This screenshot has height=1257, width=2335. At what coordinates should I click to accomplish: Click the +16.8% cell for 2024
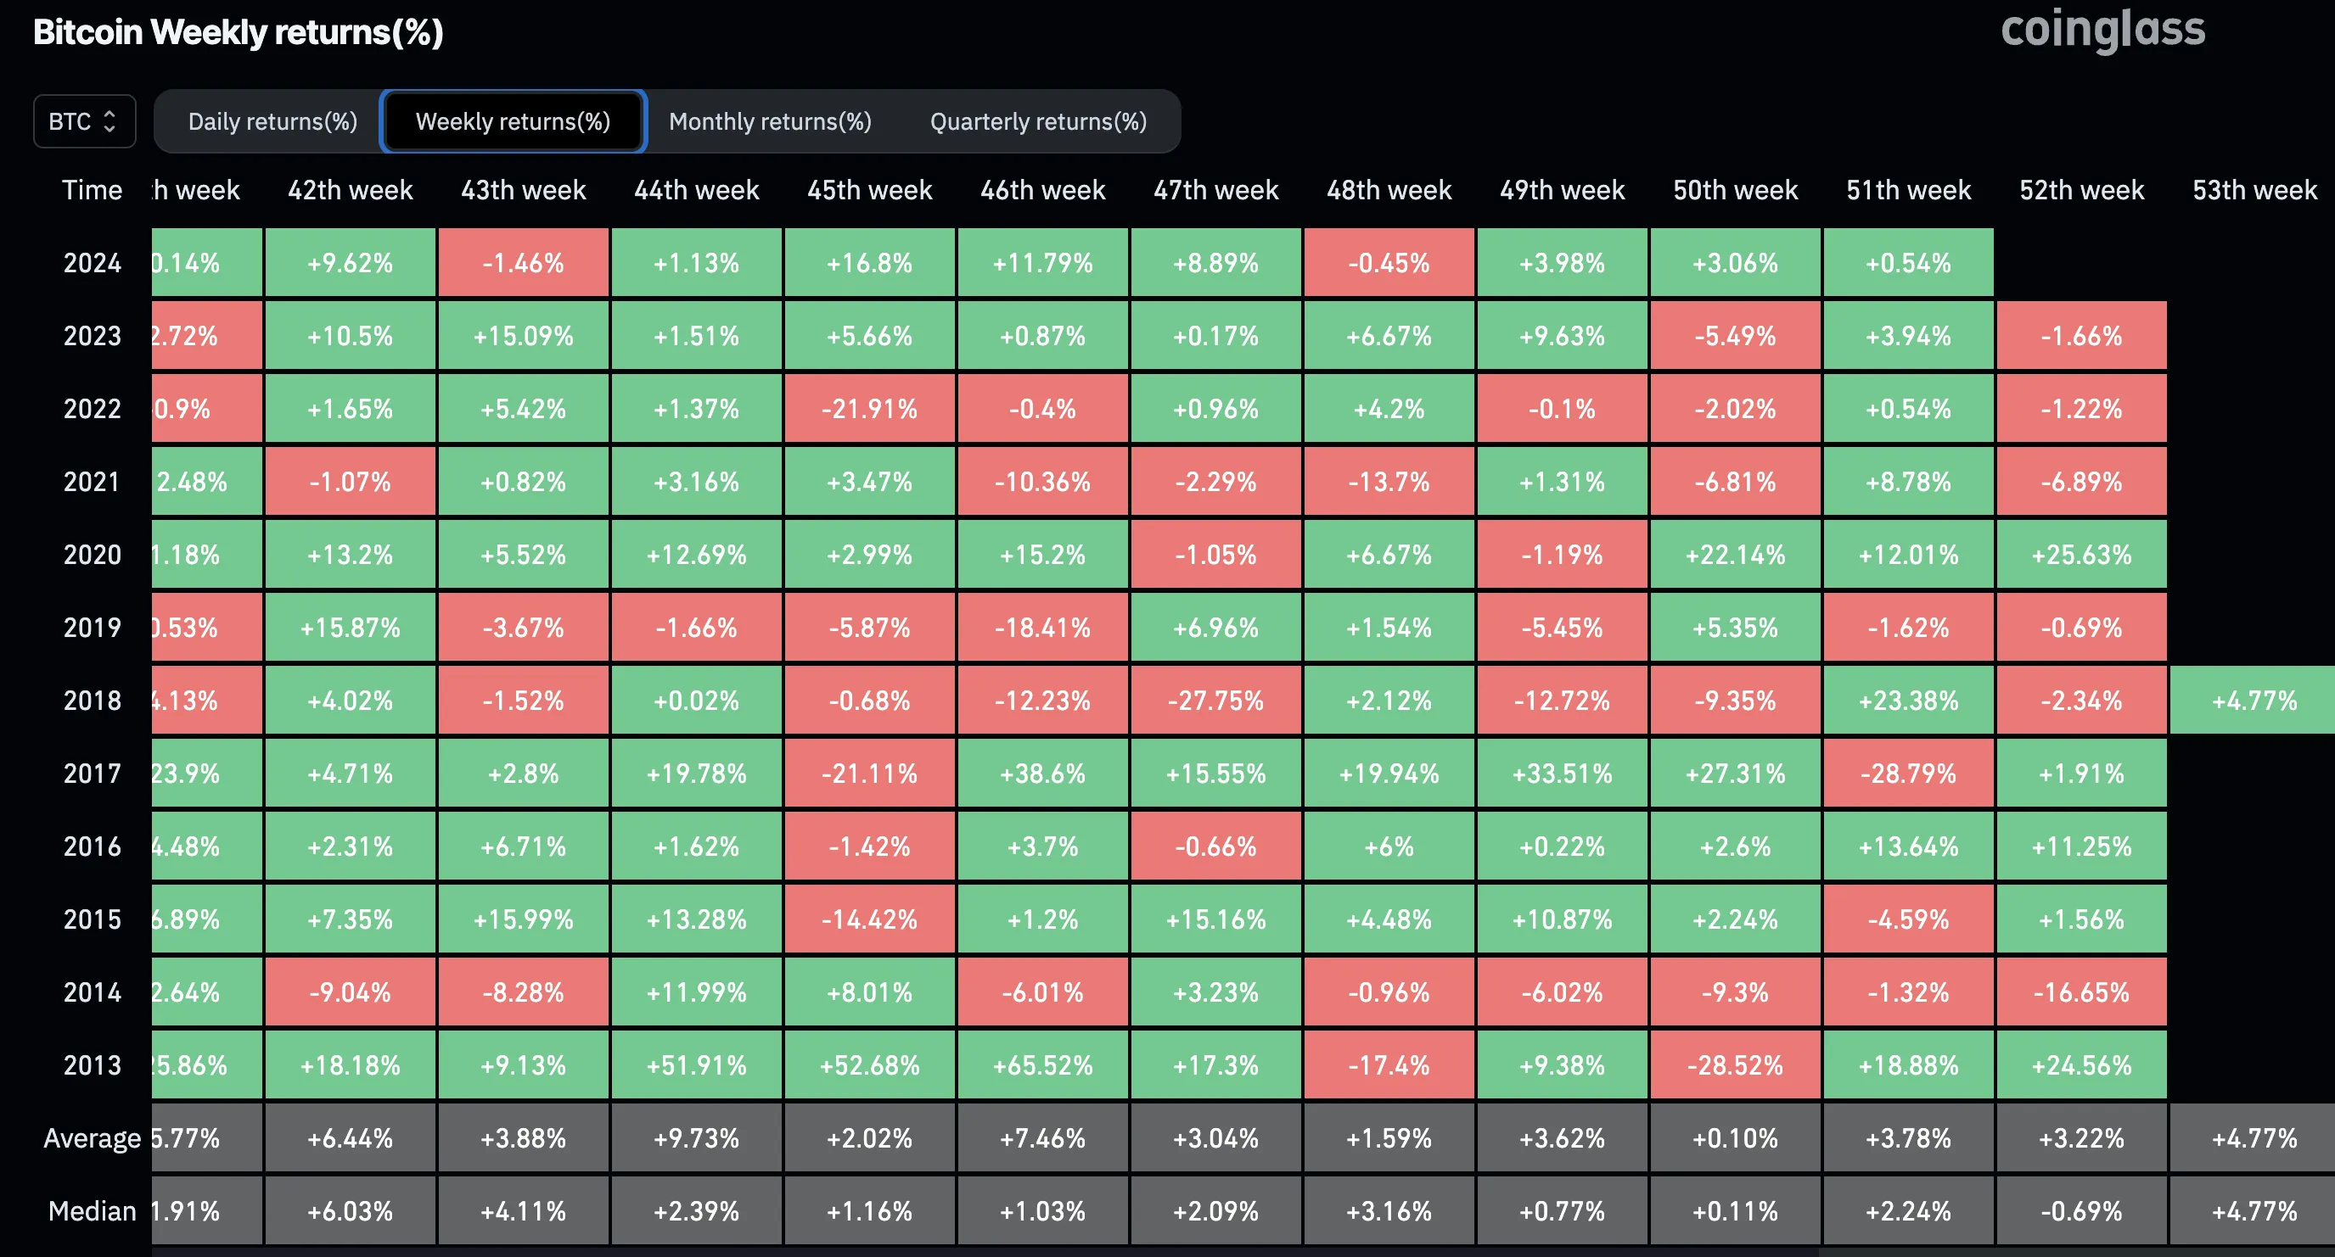point(869,264)
